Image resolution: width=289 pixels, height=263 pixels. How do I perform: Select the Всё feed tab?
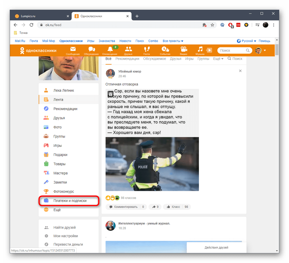108,59
